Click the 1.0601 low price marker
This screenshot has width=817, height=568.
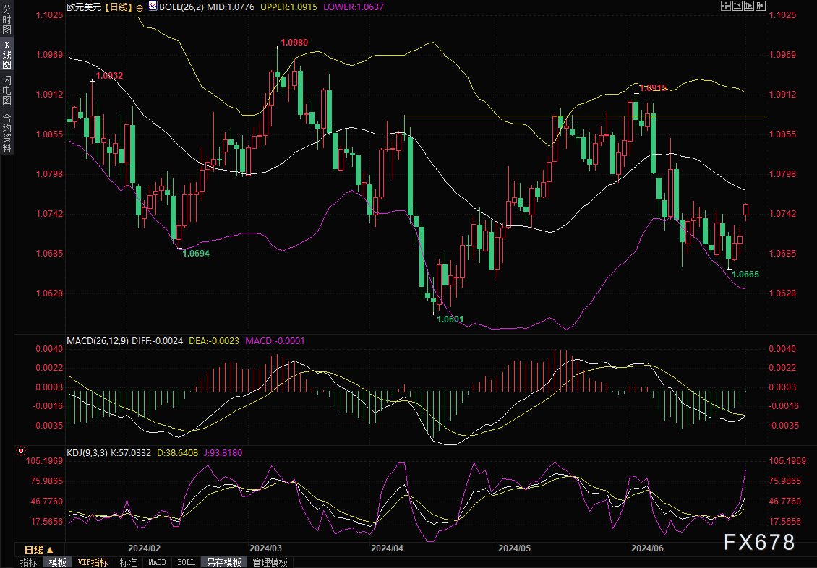450,319
